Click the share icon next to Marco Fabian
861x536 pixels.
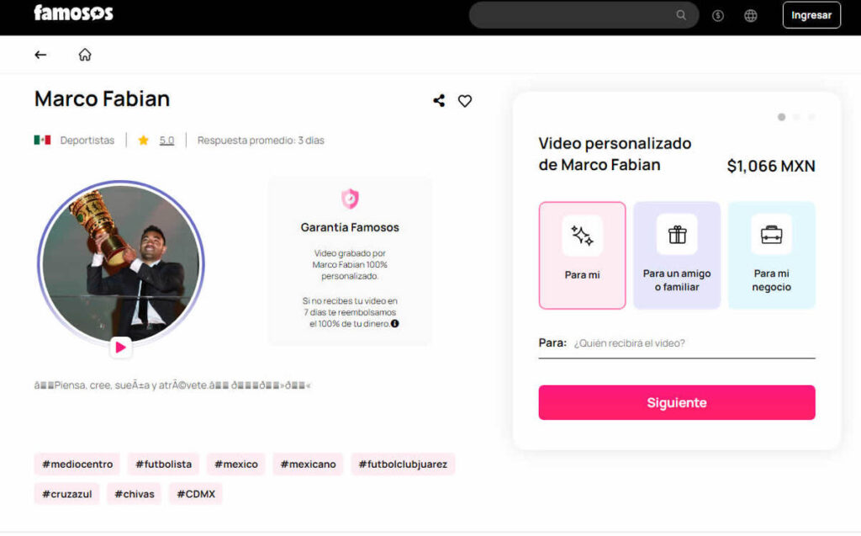click(439, 101)
